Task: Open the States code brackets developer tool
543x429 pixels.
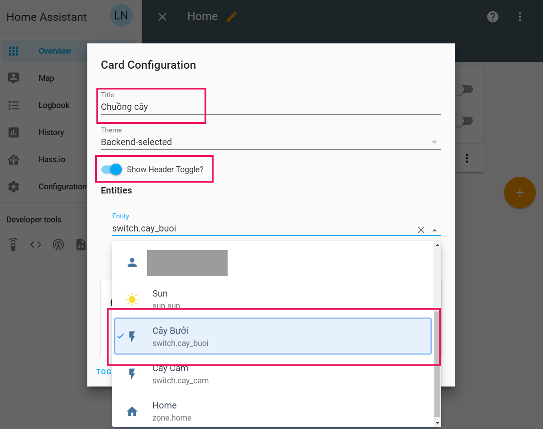Action: click(x=36, y=245)
